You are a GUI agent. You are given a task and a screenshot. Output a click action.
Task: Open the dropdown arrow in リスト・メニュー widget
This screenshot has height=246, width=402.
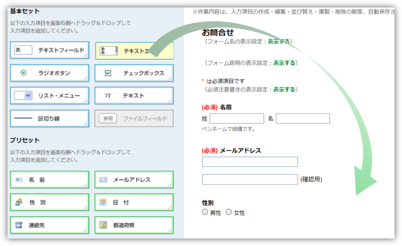[x=28, y=95]
